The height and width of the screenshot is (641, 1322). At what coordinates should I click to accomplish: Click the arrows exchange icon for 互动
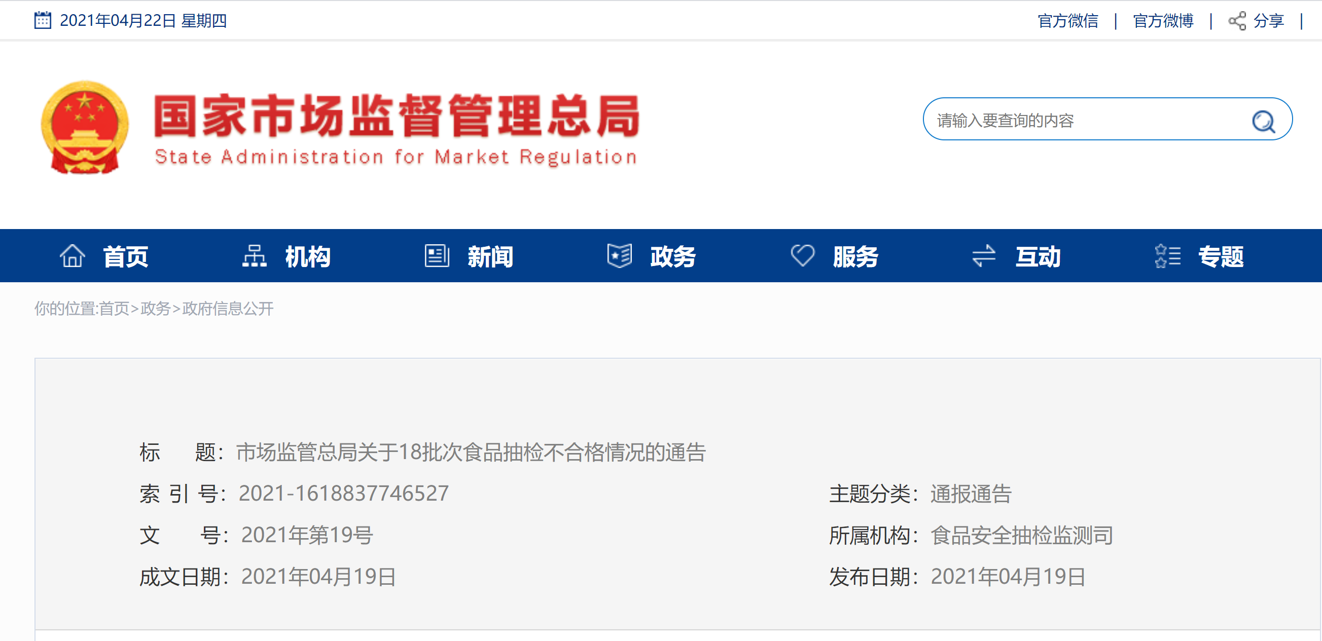tap(984, 255)
